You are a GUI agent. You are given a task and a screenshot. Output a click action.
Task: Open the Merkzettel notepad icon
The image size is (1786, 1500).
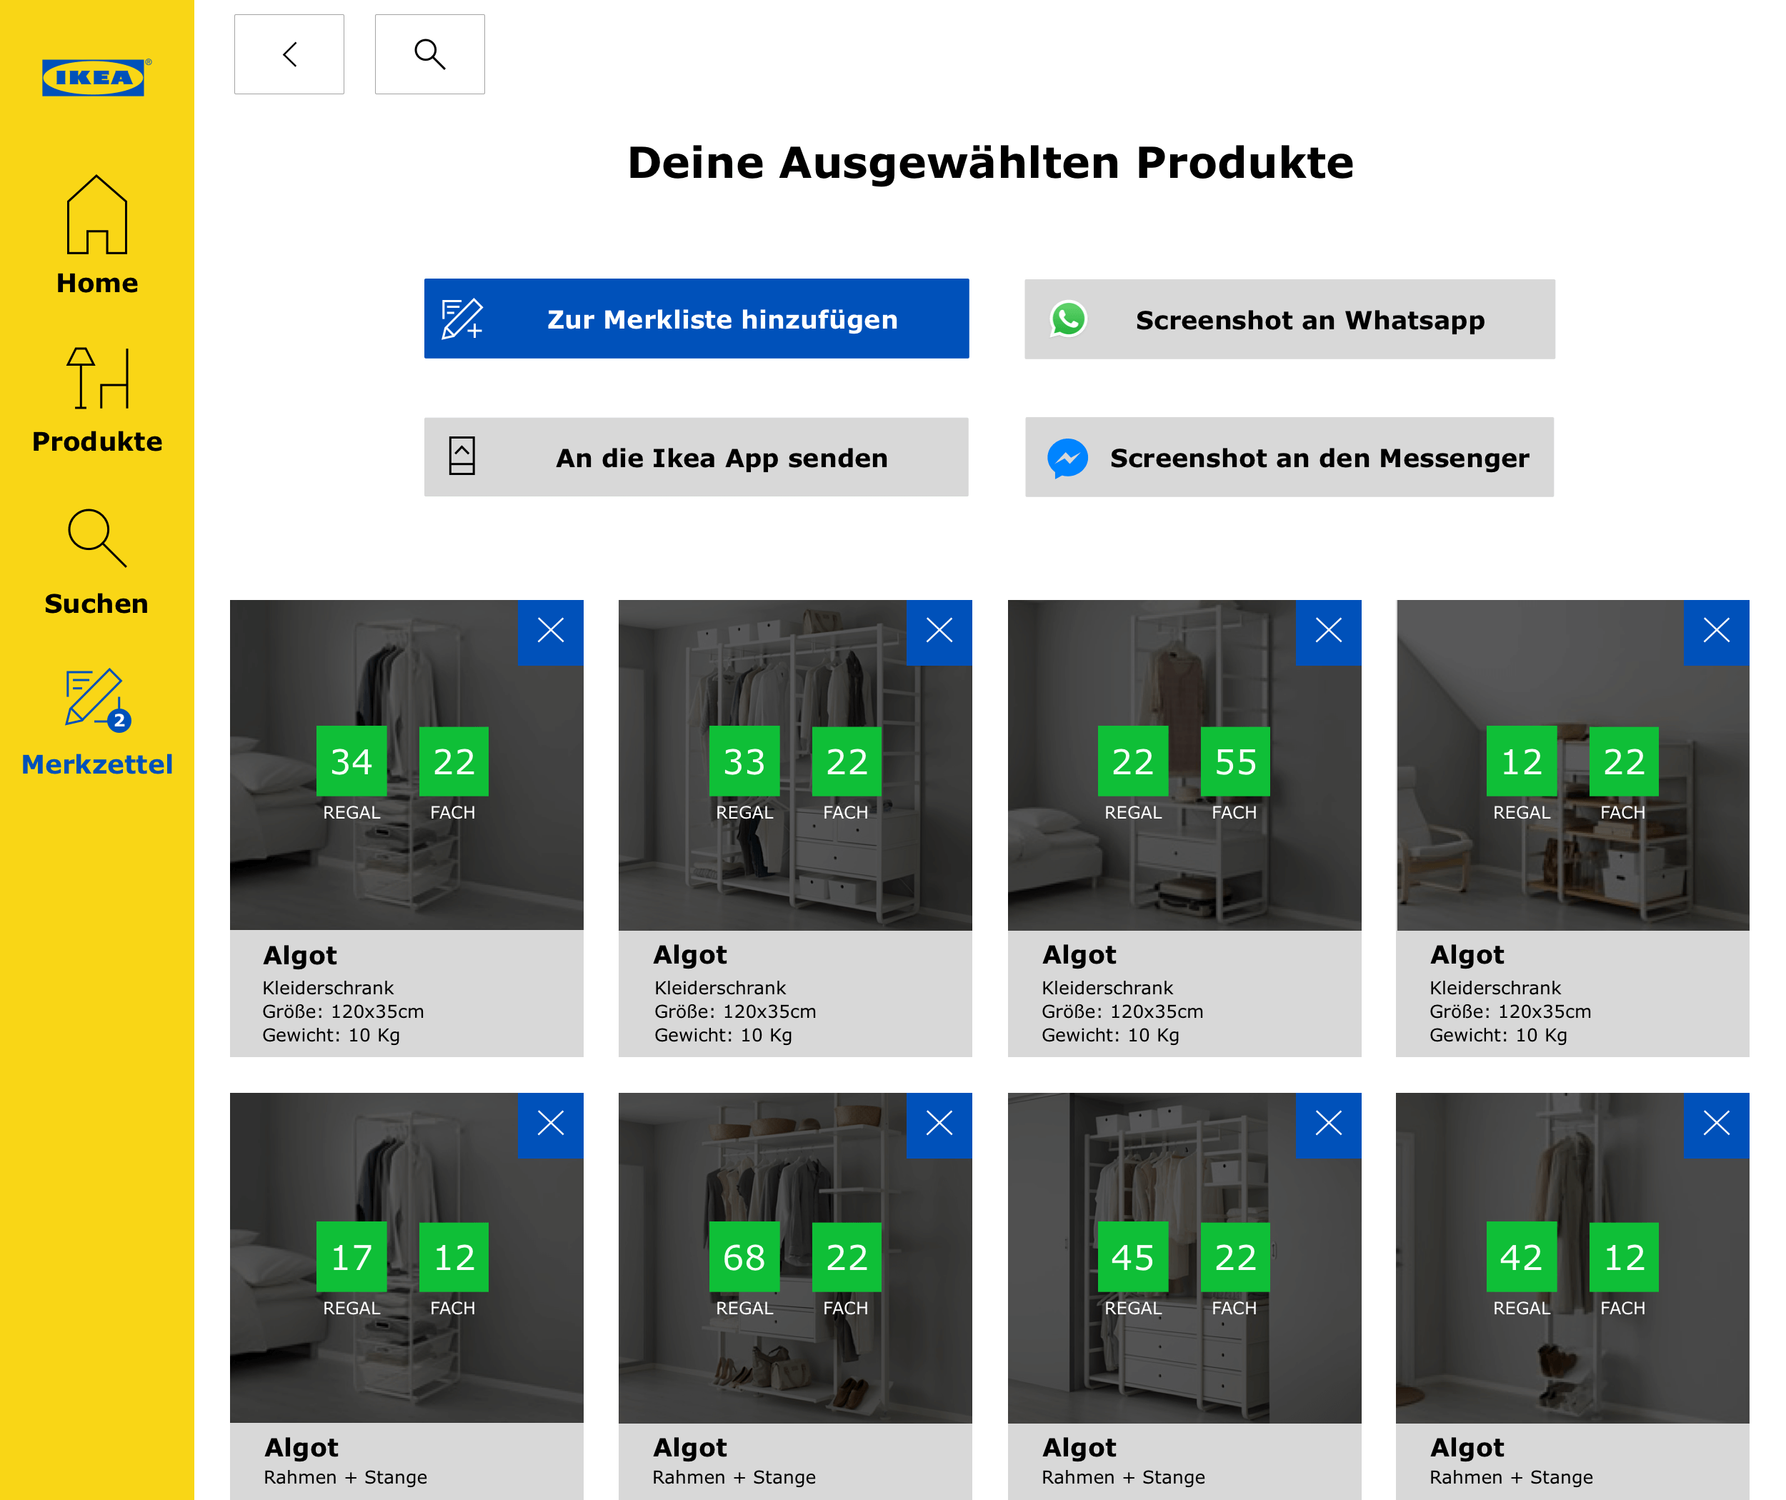pyautogui.click(x=97, y=700)
